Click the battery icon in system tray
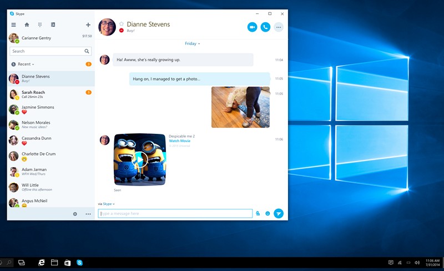The width and height of the screenshot is (444, 271). 408,263
